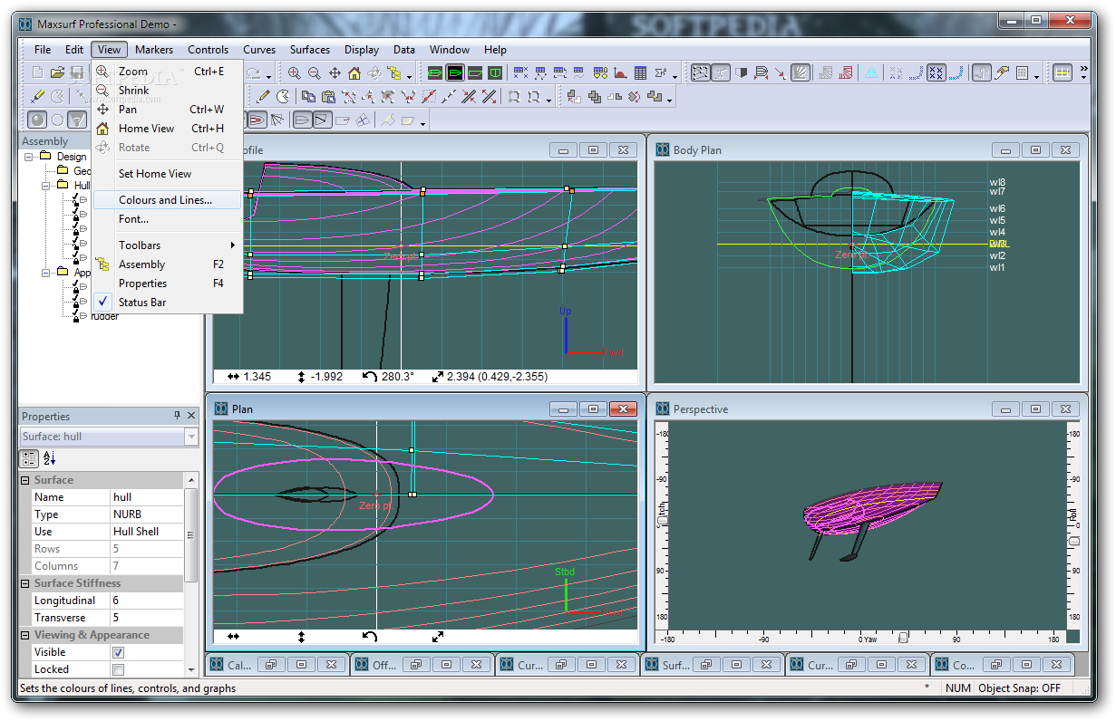Click the Assembly tree toolbar icon
The height and width of the screenshot is (721, 1116).
(393, 73)
